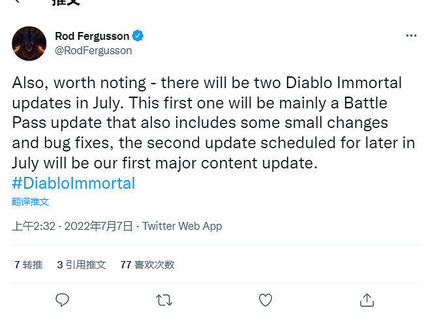Click the blue verified badge

tap(138, 36)
